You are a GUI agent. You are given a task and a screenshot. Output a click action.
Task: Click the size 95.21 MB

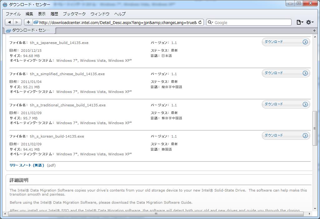(32, 87)
